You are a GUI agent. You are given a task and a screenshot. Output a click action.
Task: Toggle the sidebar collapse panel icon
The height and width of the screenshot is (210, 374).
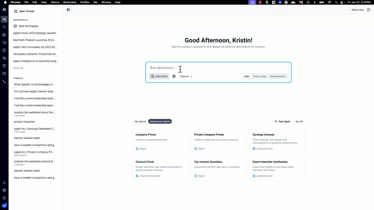tap(69, 10)
